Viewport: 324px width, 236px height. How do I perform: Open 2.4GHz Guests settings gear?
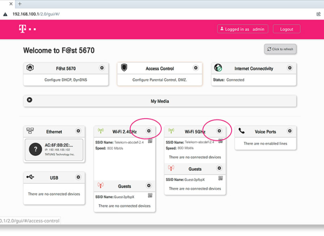point(149,186)
